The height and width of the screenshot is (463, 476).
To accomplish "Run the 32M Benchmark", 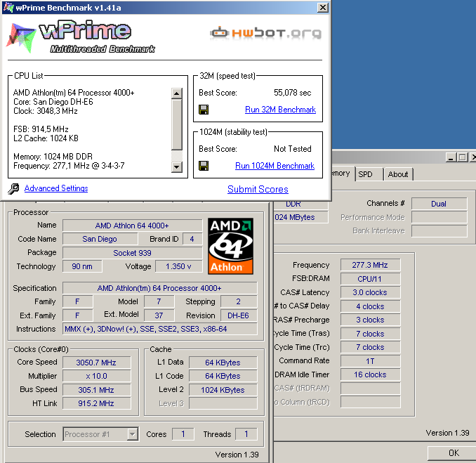I will click(280, 110).
